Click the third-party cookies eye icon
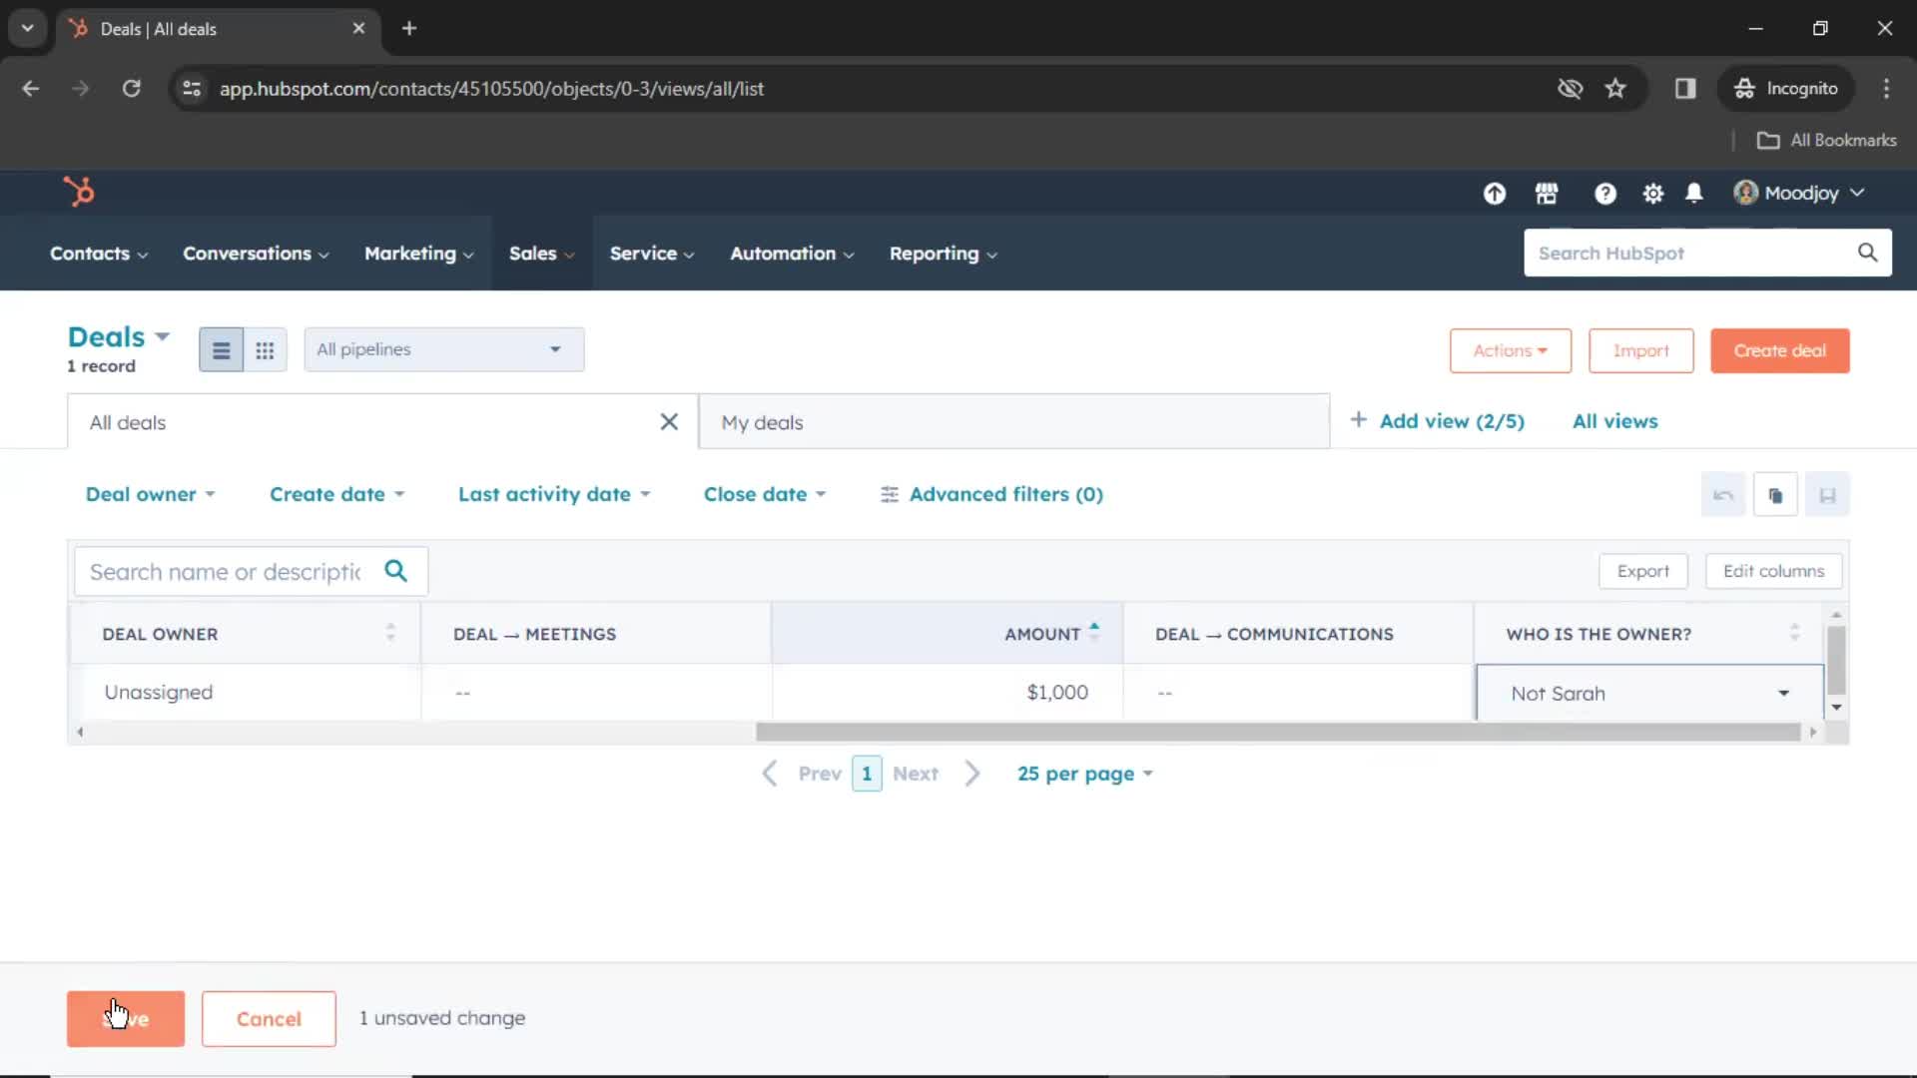The image size is (1917, 1078). point(1570,88)
